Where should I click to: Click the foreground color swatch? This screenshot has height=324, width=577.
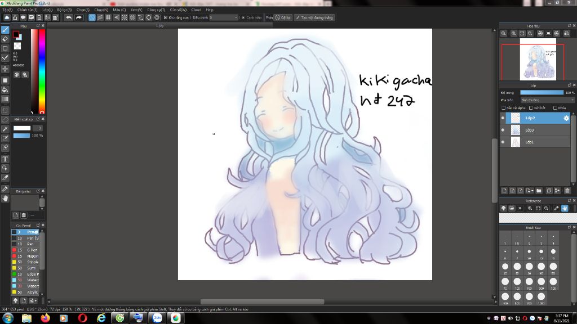[16, 34]
